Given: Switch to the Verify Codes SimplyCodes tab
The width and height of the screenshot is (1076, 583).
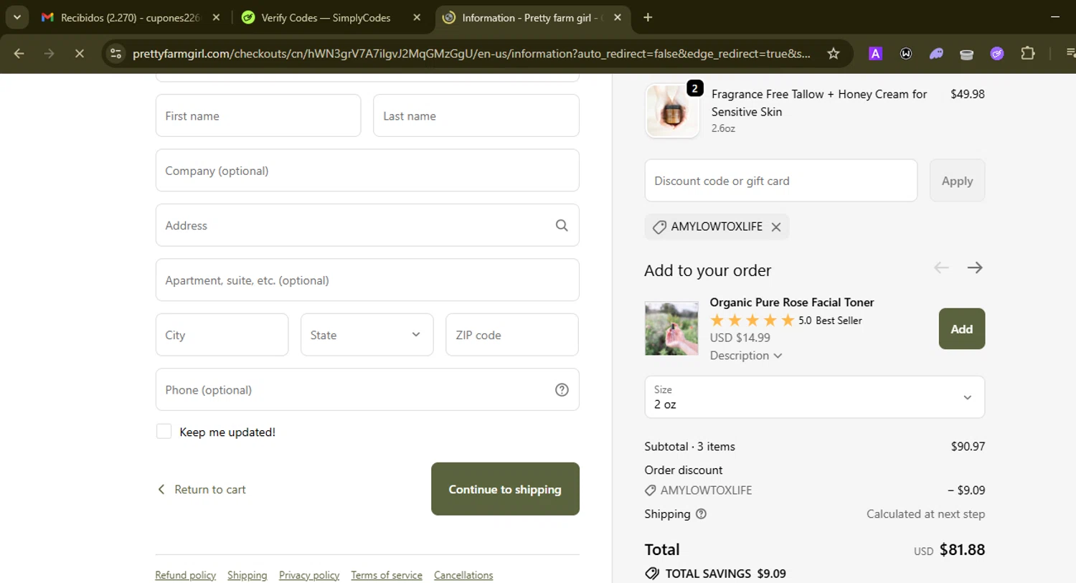Looking at the screenshot, I should pyautogui.click(x=326, y=17).
